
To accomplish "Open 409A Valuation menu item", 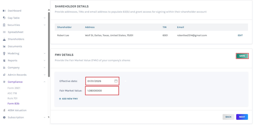I will (17, 110).
